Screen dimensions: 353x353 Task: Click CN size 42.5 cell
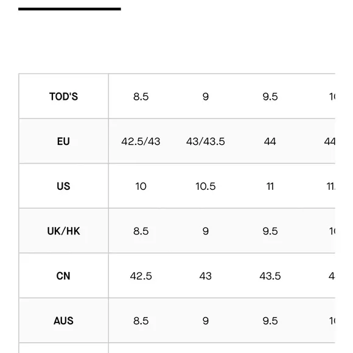coord(141,276)
